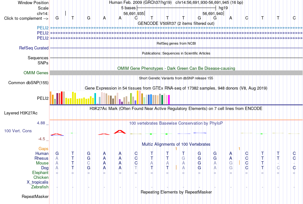Screen dimensions: 303x204
Task: Click the 100 Vert. Cons track label
Action: pyautogui.click(x=18, y=131)
